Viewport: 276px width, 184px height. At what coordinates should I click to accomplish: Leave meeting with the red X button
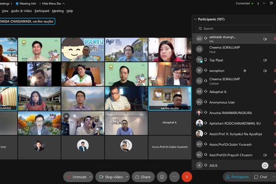tap(187, 177)
